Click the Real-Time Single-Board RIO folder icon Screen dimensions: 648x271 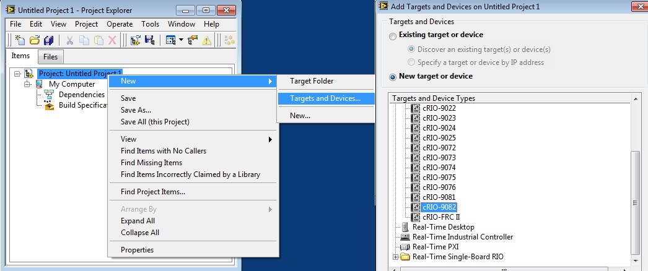[405, 257]
